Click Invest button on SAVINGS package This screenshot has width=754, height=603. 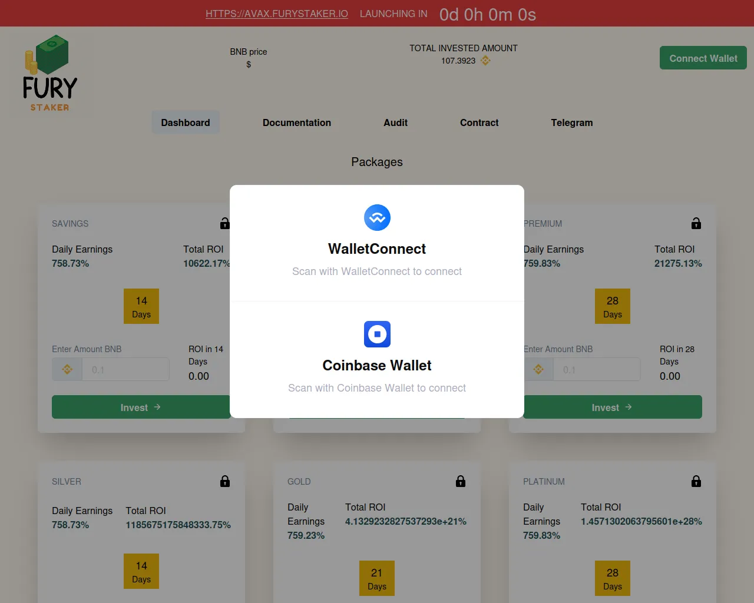pyautogui.click(x=141, y=407)
